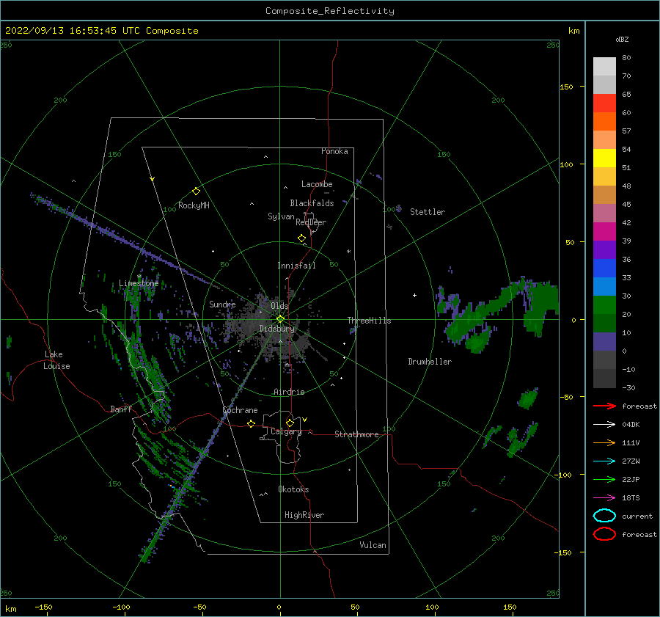Click the Innisfail label
The height and width of the screenshot is (617, 660).
point(296,266)
